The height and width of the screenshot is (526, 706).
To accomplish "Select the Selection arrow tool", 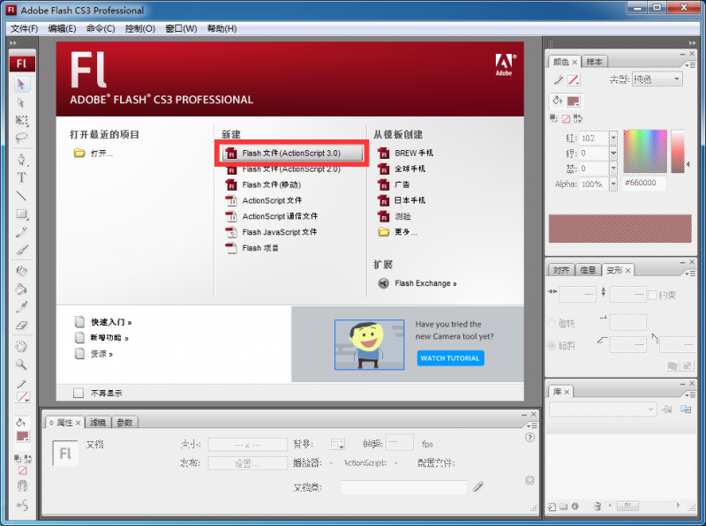I will point(20,84).
